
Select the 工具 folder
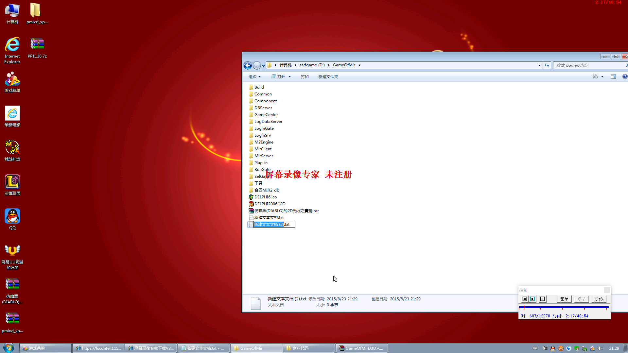[x=255, y=183]
